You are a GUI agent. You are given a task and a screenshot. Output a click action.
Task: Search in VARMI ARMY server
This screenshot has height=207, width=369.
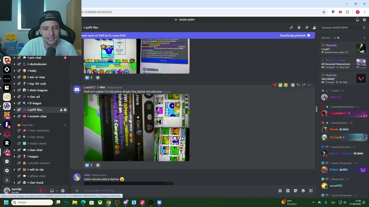point(343,28)
